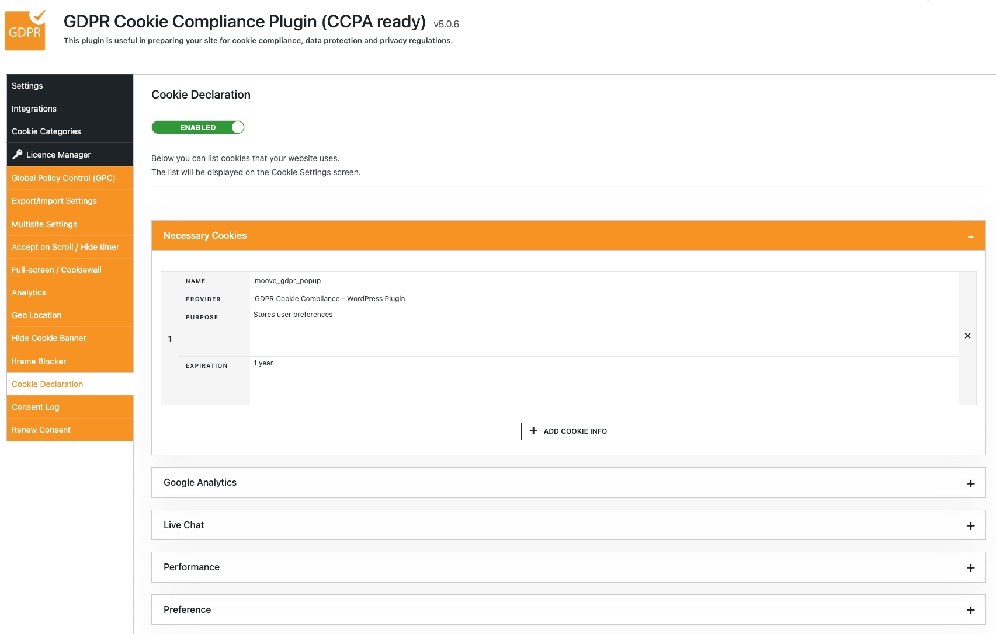Click the Licence Manager key icon

coord(18,155)
